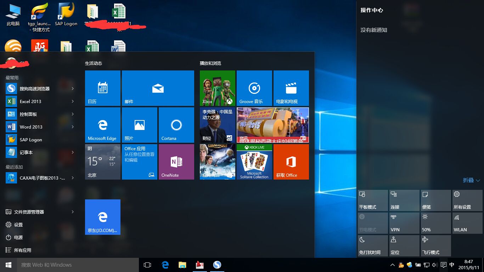Click the Sogou browser icon on the taskbar
This screenshot has width=484, height=272.
click(x=217, y=265)
